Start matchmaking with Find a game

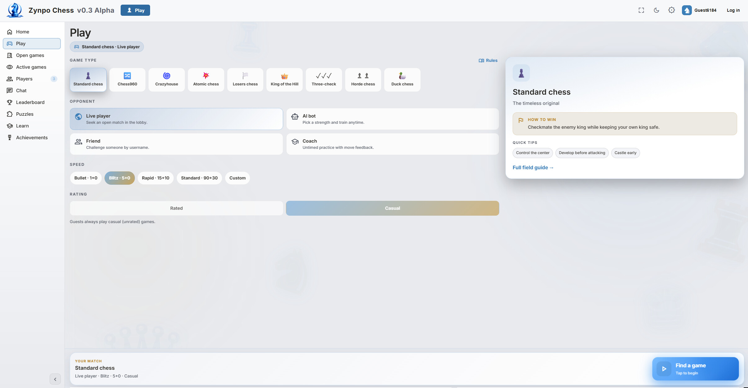tap(695, 369)
